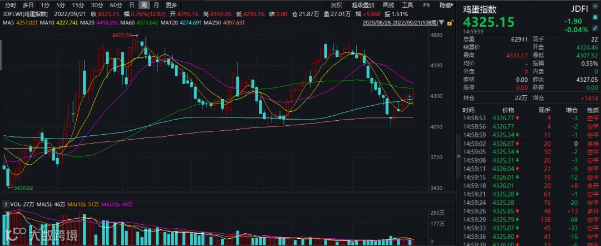Image resolution: width=601 pixels, height=246 pixels.
Task: Select the 周 weekly period tab
Action: point(144,5)
